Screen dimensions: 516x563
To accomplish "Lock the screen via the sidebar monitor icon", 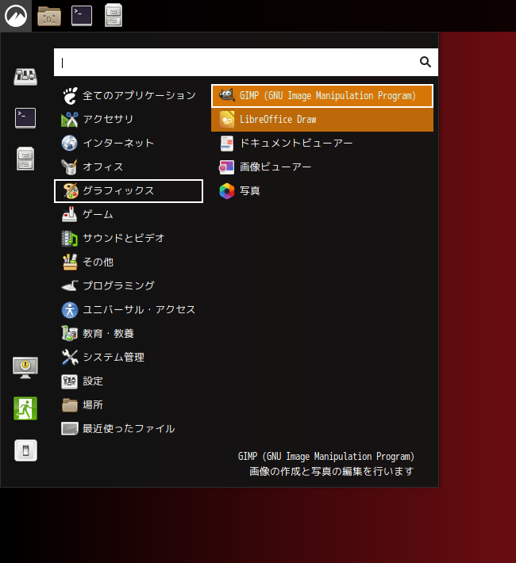I will pos(25,367).
